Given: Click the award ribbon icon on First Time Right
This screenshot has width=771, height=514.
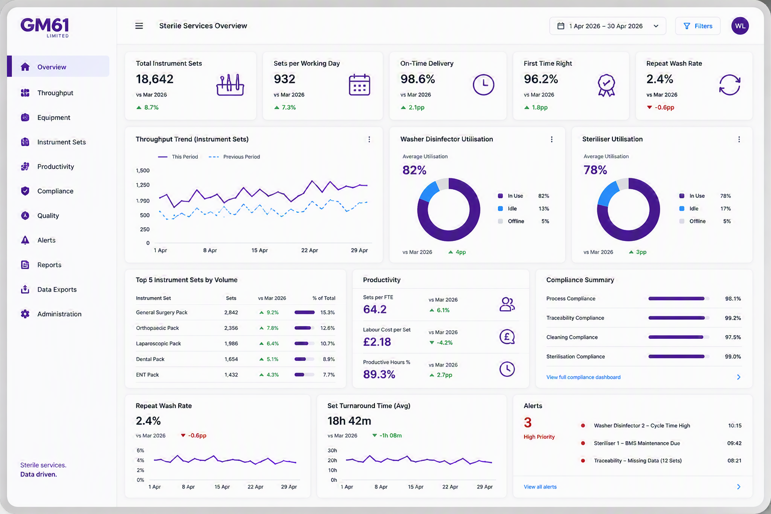Looking at the screenshot, I should tap(606, 85).
